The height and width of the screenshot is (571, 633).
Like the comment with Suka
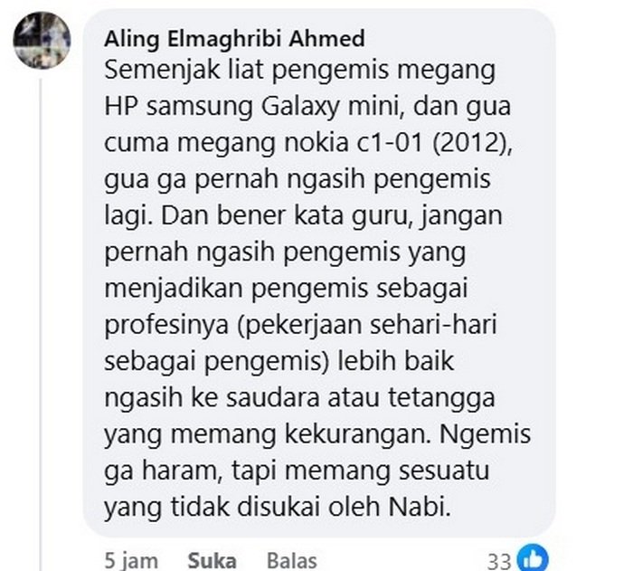[x=212, y=561]
